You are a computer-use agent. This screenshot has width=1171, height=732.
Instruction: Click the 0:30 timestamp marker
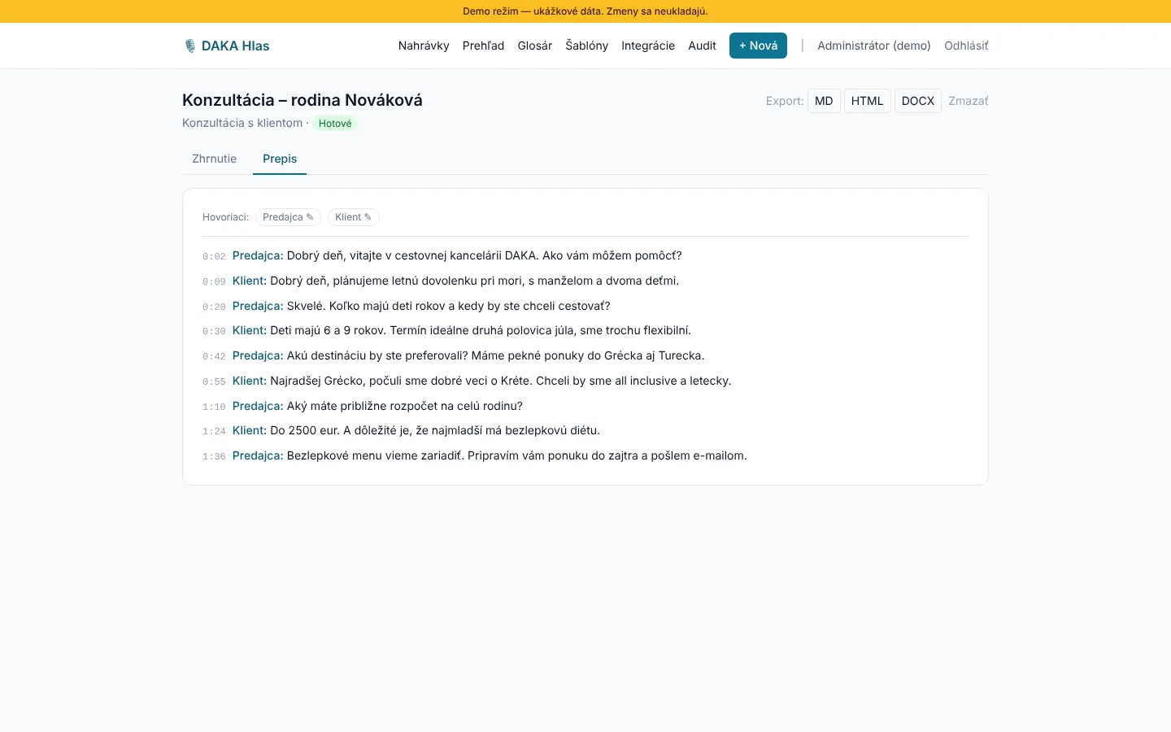(x=214, y=331)
